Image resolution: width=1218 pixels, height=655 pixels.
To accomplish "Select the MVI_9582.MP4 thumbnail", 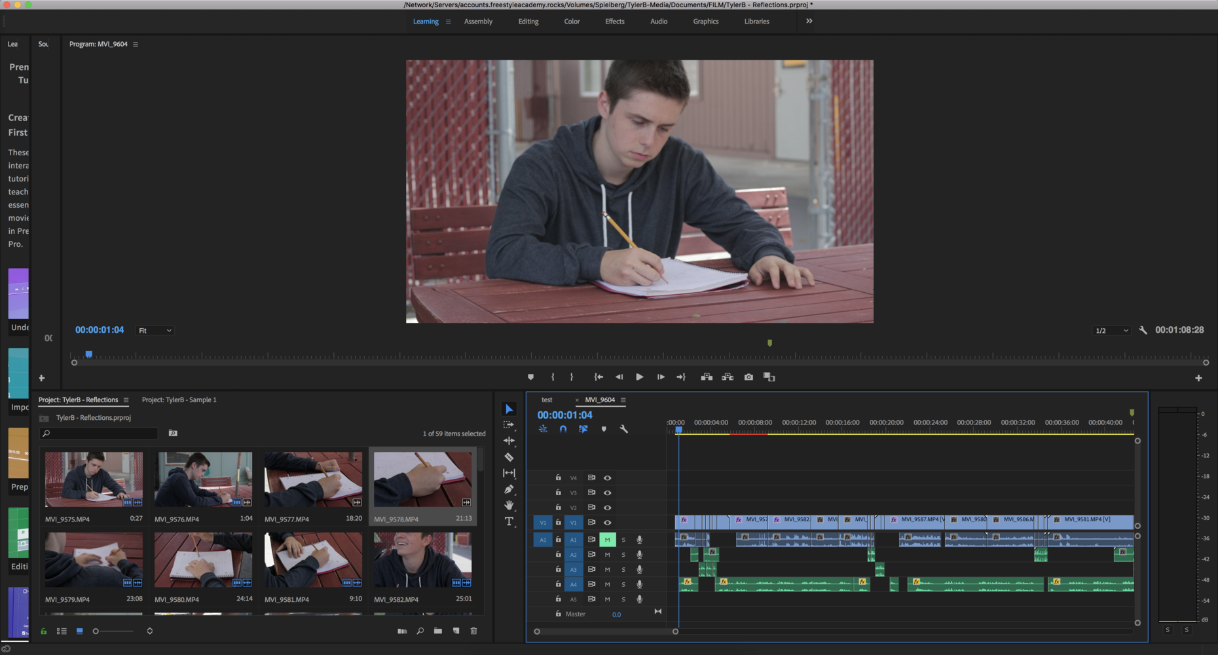I will pos(422,559).
